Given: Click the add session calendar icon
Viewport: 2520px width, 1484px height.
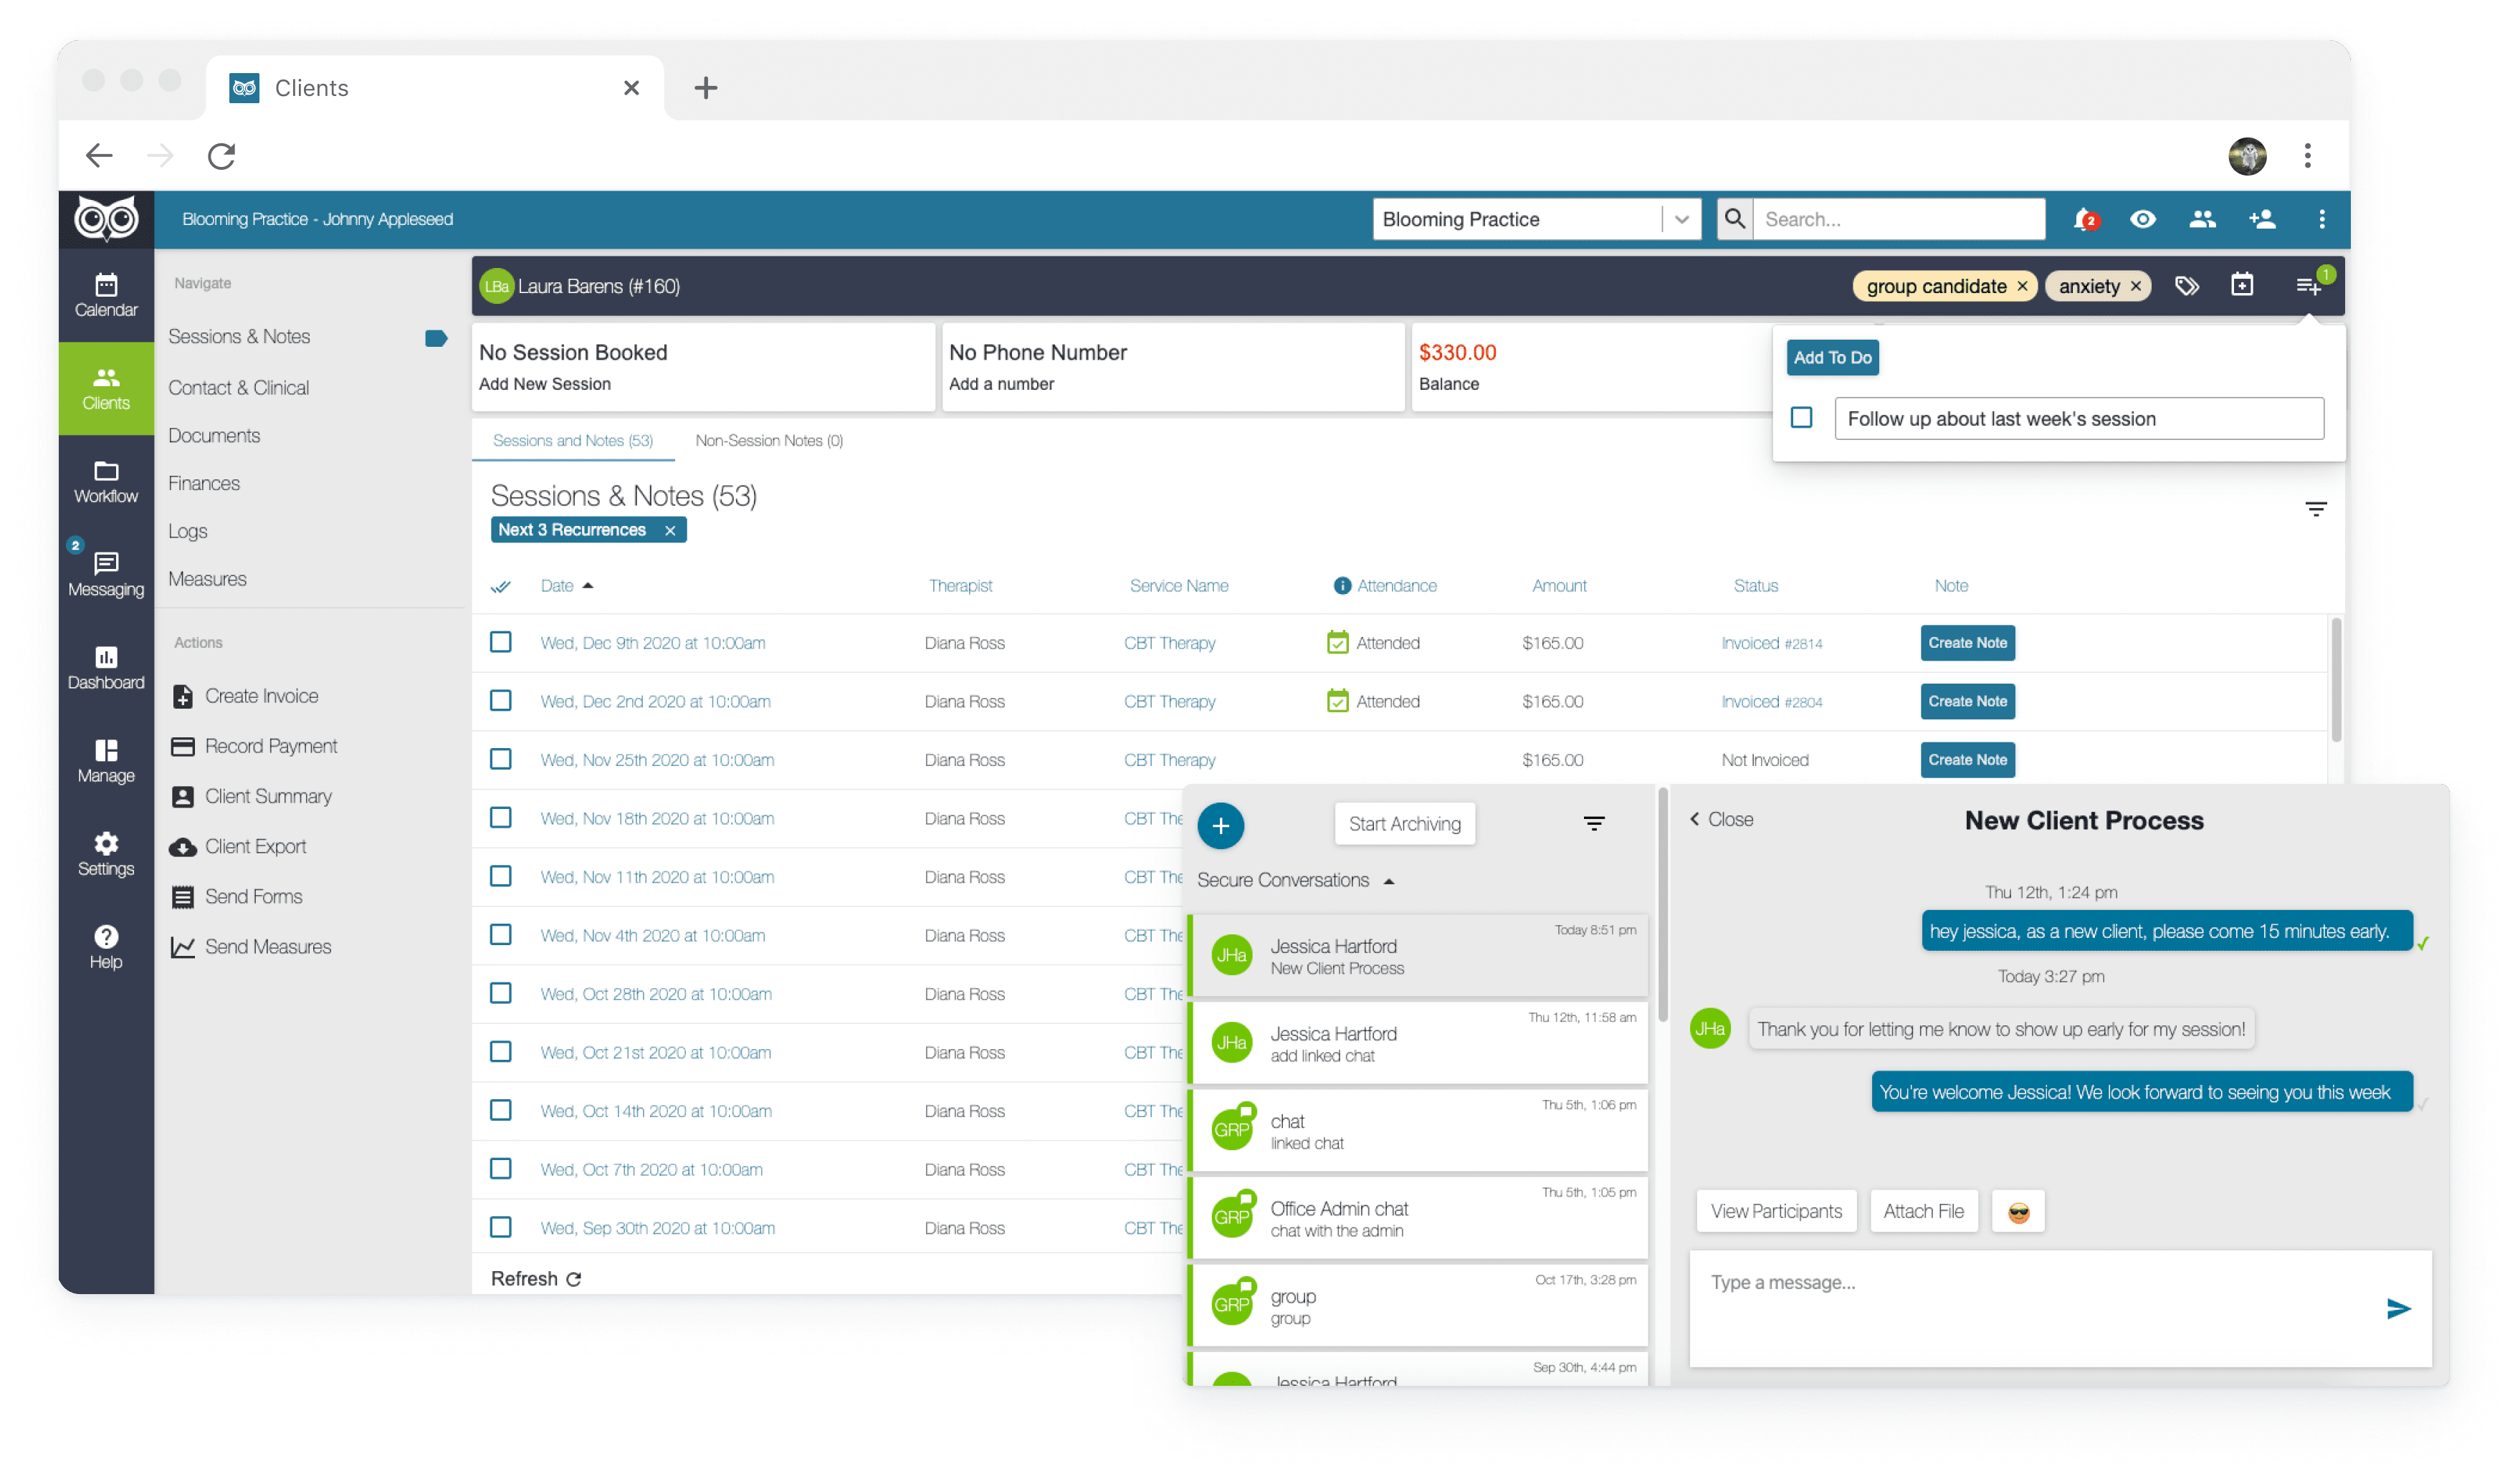Looking at the screenshot, I should click(x=2243, y=286).
